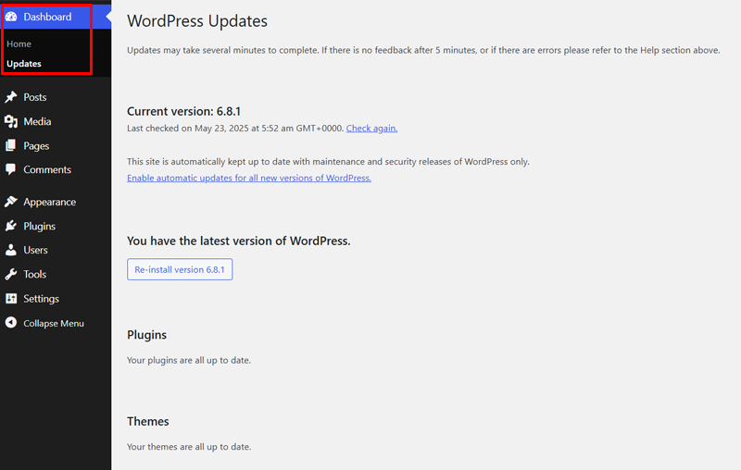The height and width of the screenshot is (470, 741).
Task: Enable automatic updates for all new versions
Action: (249, 178)
